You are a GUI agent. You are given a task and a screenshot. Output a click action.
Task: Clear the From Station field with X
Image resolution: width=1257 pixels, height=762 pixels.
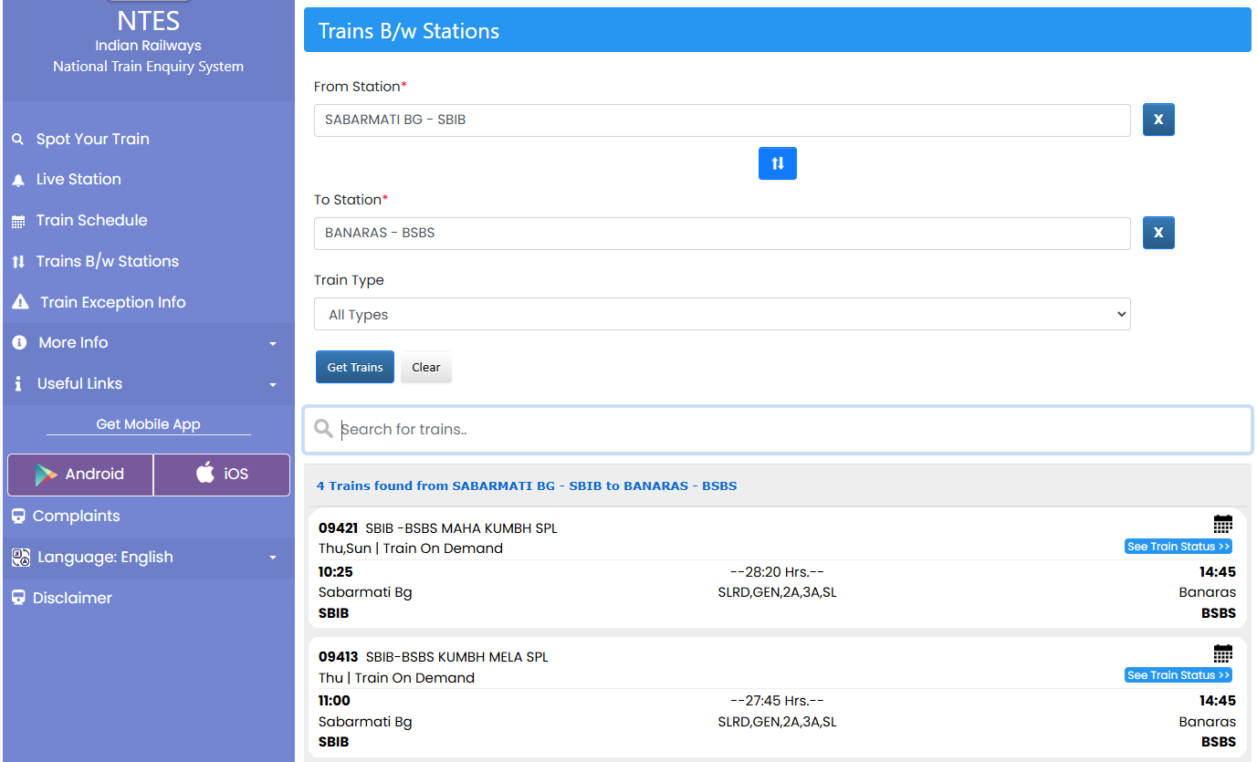tap(1158, 120)
